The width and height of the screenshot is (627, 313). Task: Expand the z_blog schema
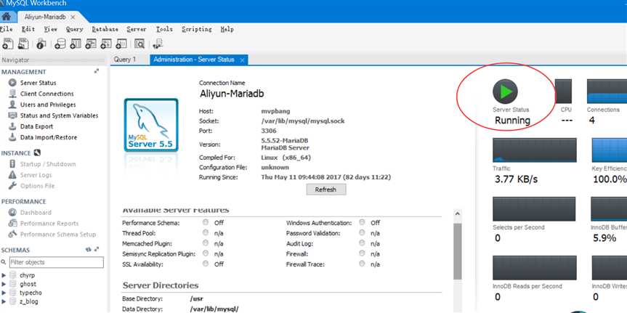click(x=4, y=302)
